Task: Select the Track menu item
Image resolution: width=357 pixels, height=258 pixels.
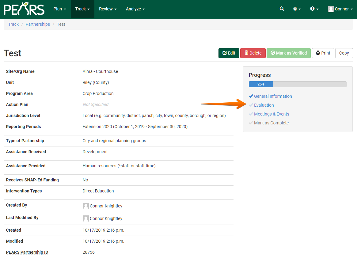Action: 82,9
